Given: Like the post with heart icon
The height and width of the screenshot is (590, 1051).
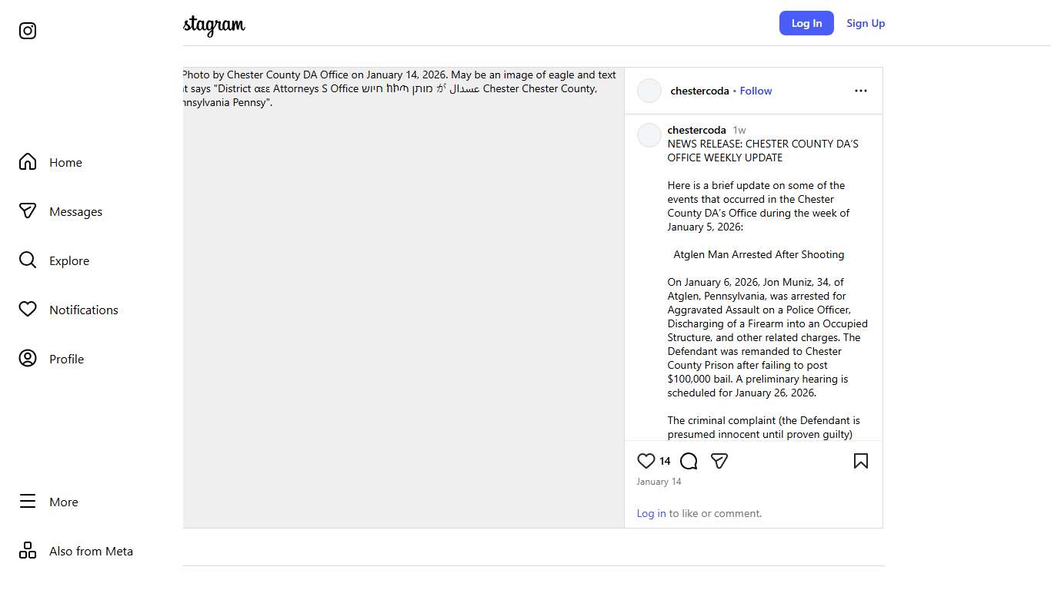Looking at the screenshot, I should [646, 461].
